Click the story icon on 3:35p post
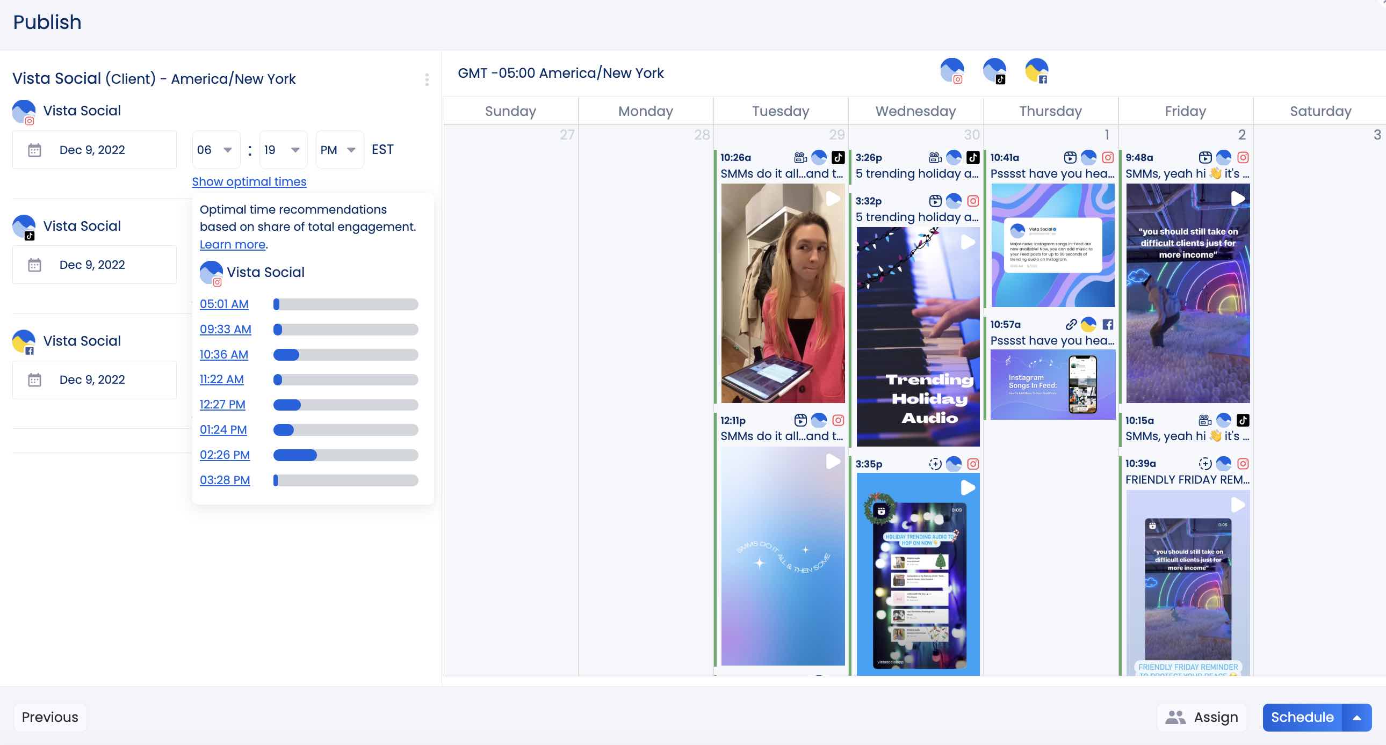The width and height of the screenshot is (1386, 745). (935, 464)
